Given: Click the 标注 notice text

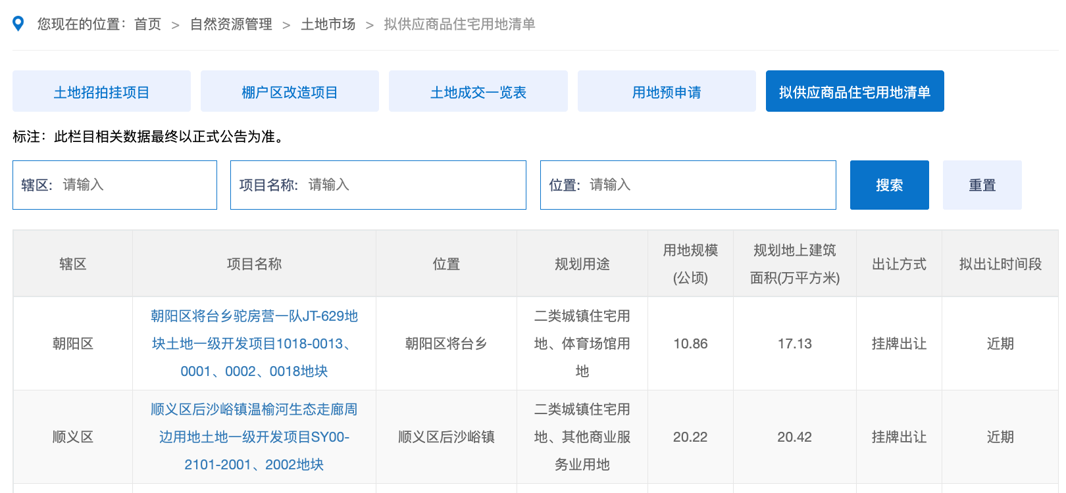Looking at the screenshot, I should click(151, 137).
